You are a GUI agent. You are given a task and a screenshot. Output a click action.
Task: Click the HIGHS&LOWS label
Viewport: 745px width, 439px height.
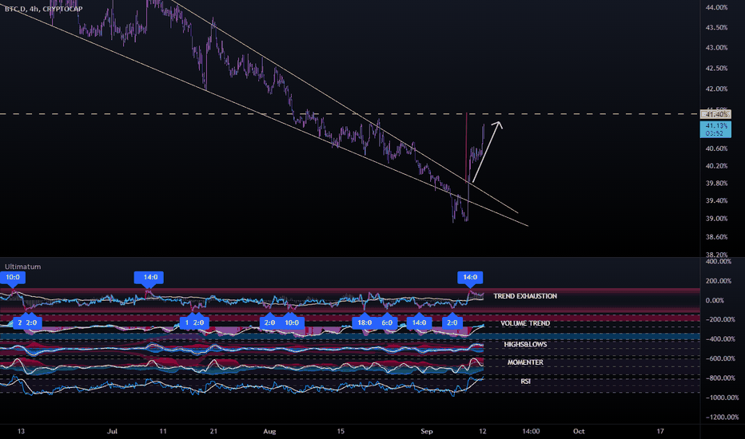(x=525, y=345)
